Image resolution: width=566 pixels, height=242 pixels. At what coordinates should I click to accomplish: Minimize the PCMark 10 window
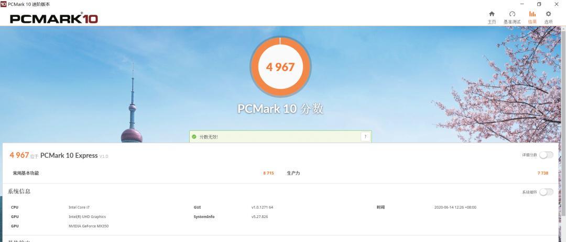coord(522,4)
